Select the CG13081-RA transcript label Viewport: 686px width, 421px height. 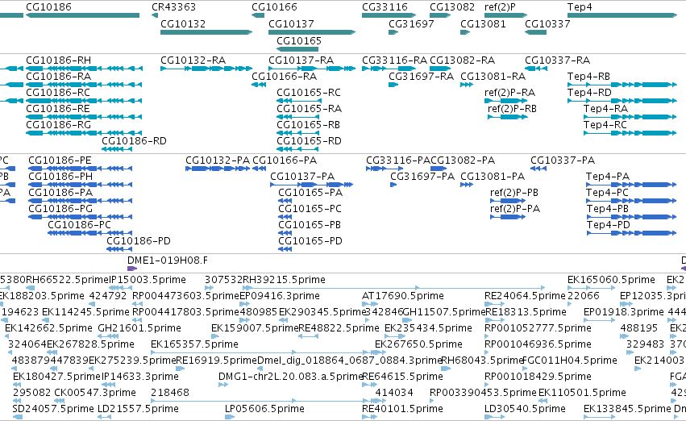click(x=493, y=76)
